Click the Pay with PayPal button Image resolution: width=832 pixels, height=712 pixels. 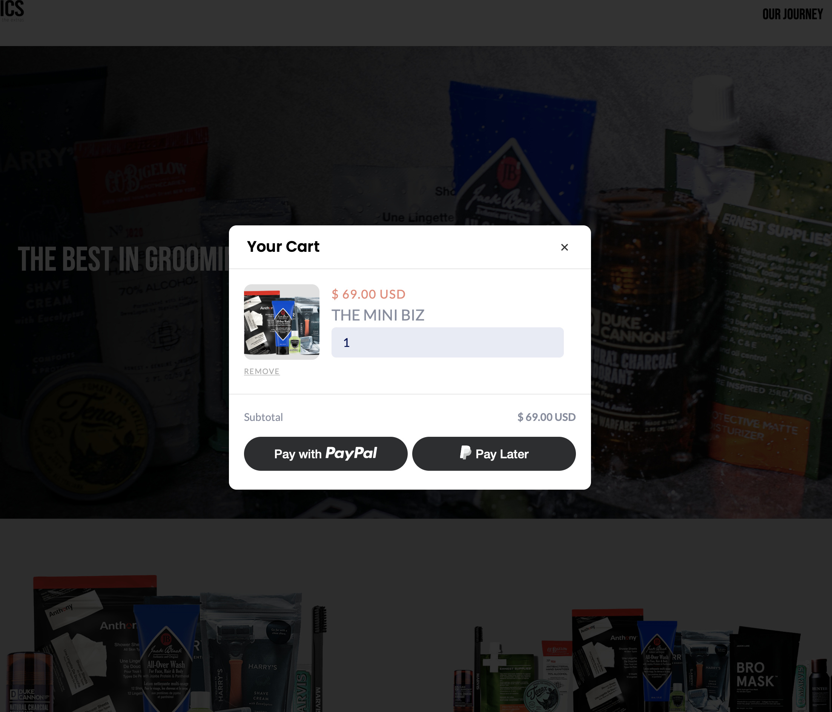click(325, 453)
